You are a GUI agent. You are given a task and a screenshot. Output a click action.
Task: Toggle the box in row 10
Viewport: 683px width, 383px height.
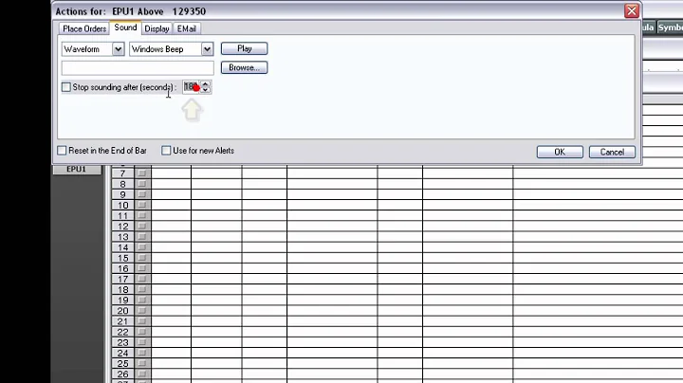tap(142, 205)
